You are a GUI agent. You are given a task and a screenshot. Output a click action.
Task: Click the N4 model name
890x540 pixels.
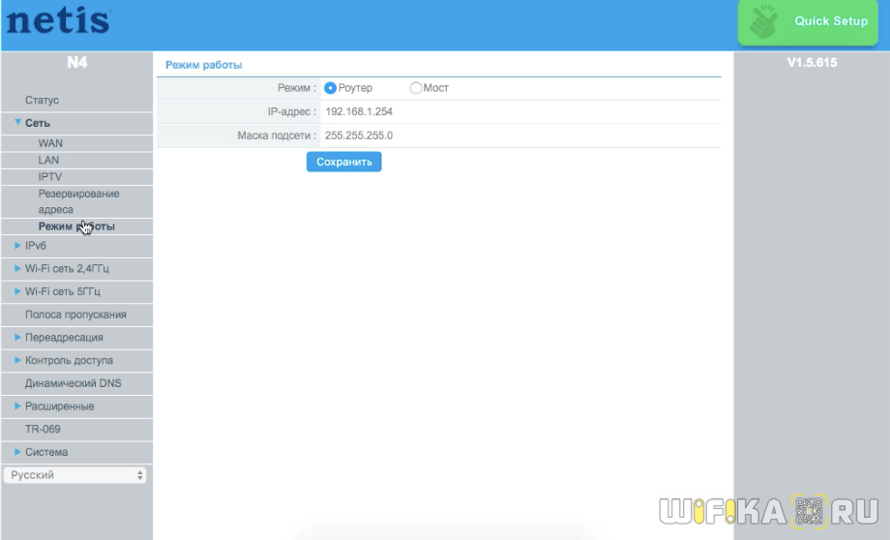(77, 62)
